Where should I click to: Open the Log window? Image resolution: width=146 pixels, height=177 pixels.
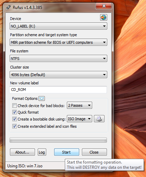point(42,152)
